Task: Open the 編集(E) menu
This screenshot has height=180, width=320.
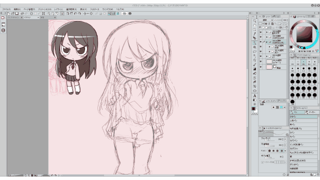Action: coord(17,9)
